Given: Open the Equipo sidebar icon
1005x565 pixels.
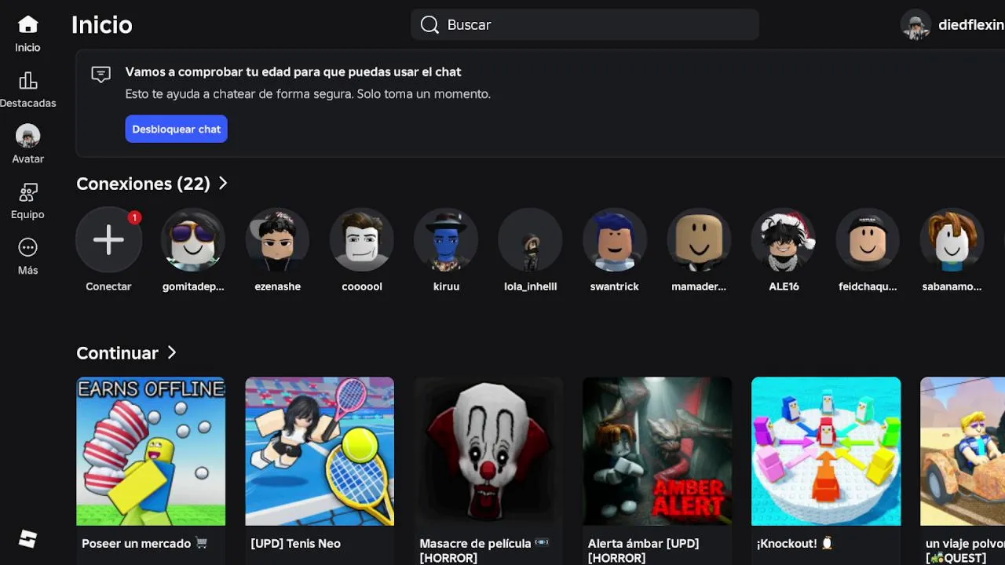Looking at the screenshot, I should 27,192.
